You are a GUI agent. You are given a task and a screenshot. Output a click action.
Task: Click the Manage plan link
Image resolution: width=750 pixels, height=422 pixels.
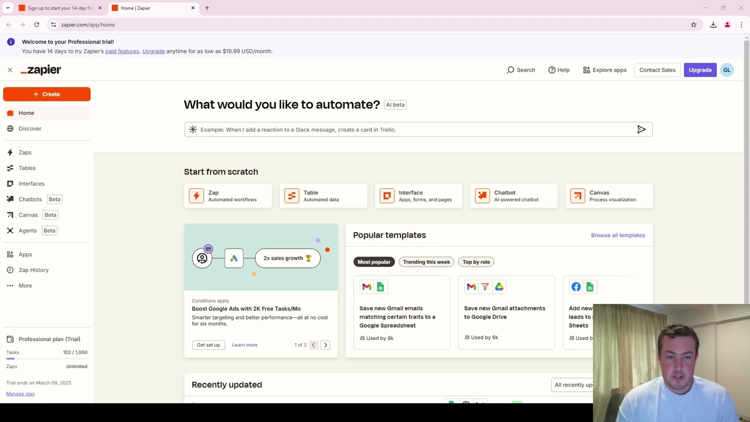tap(21, 394)
